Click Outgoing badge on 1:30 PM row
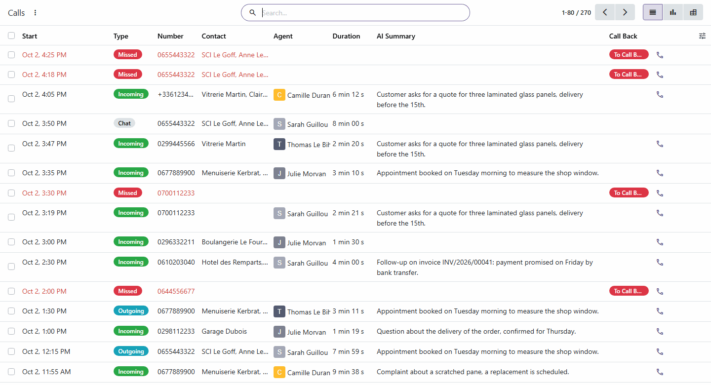Image resolution: width=711 pixels, height=385 pixels. point(131,311)
